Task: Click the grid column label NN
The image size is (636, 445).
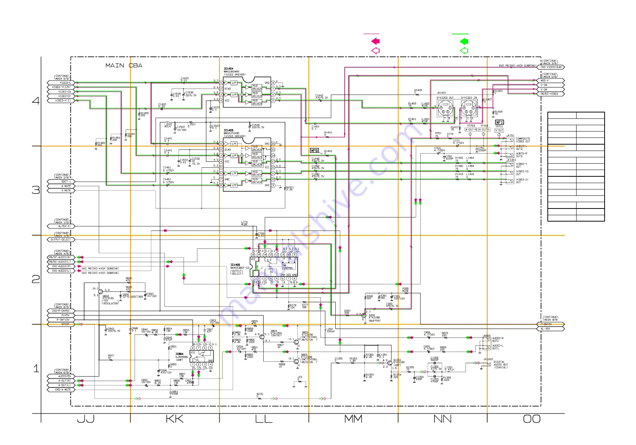Action: [x=442, y=419]
